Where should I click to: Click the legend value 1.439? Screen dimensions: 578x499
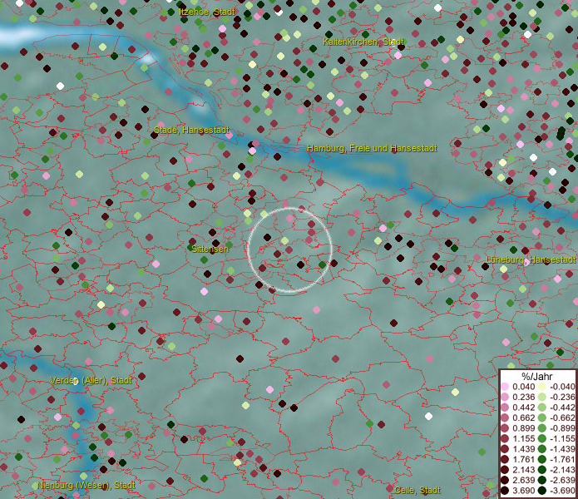[523, 449]
